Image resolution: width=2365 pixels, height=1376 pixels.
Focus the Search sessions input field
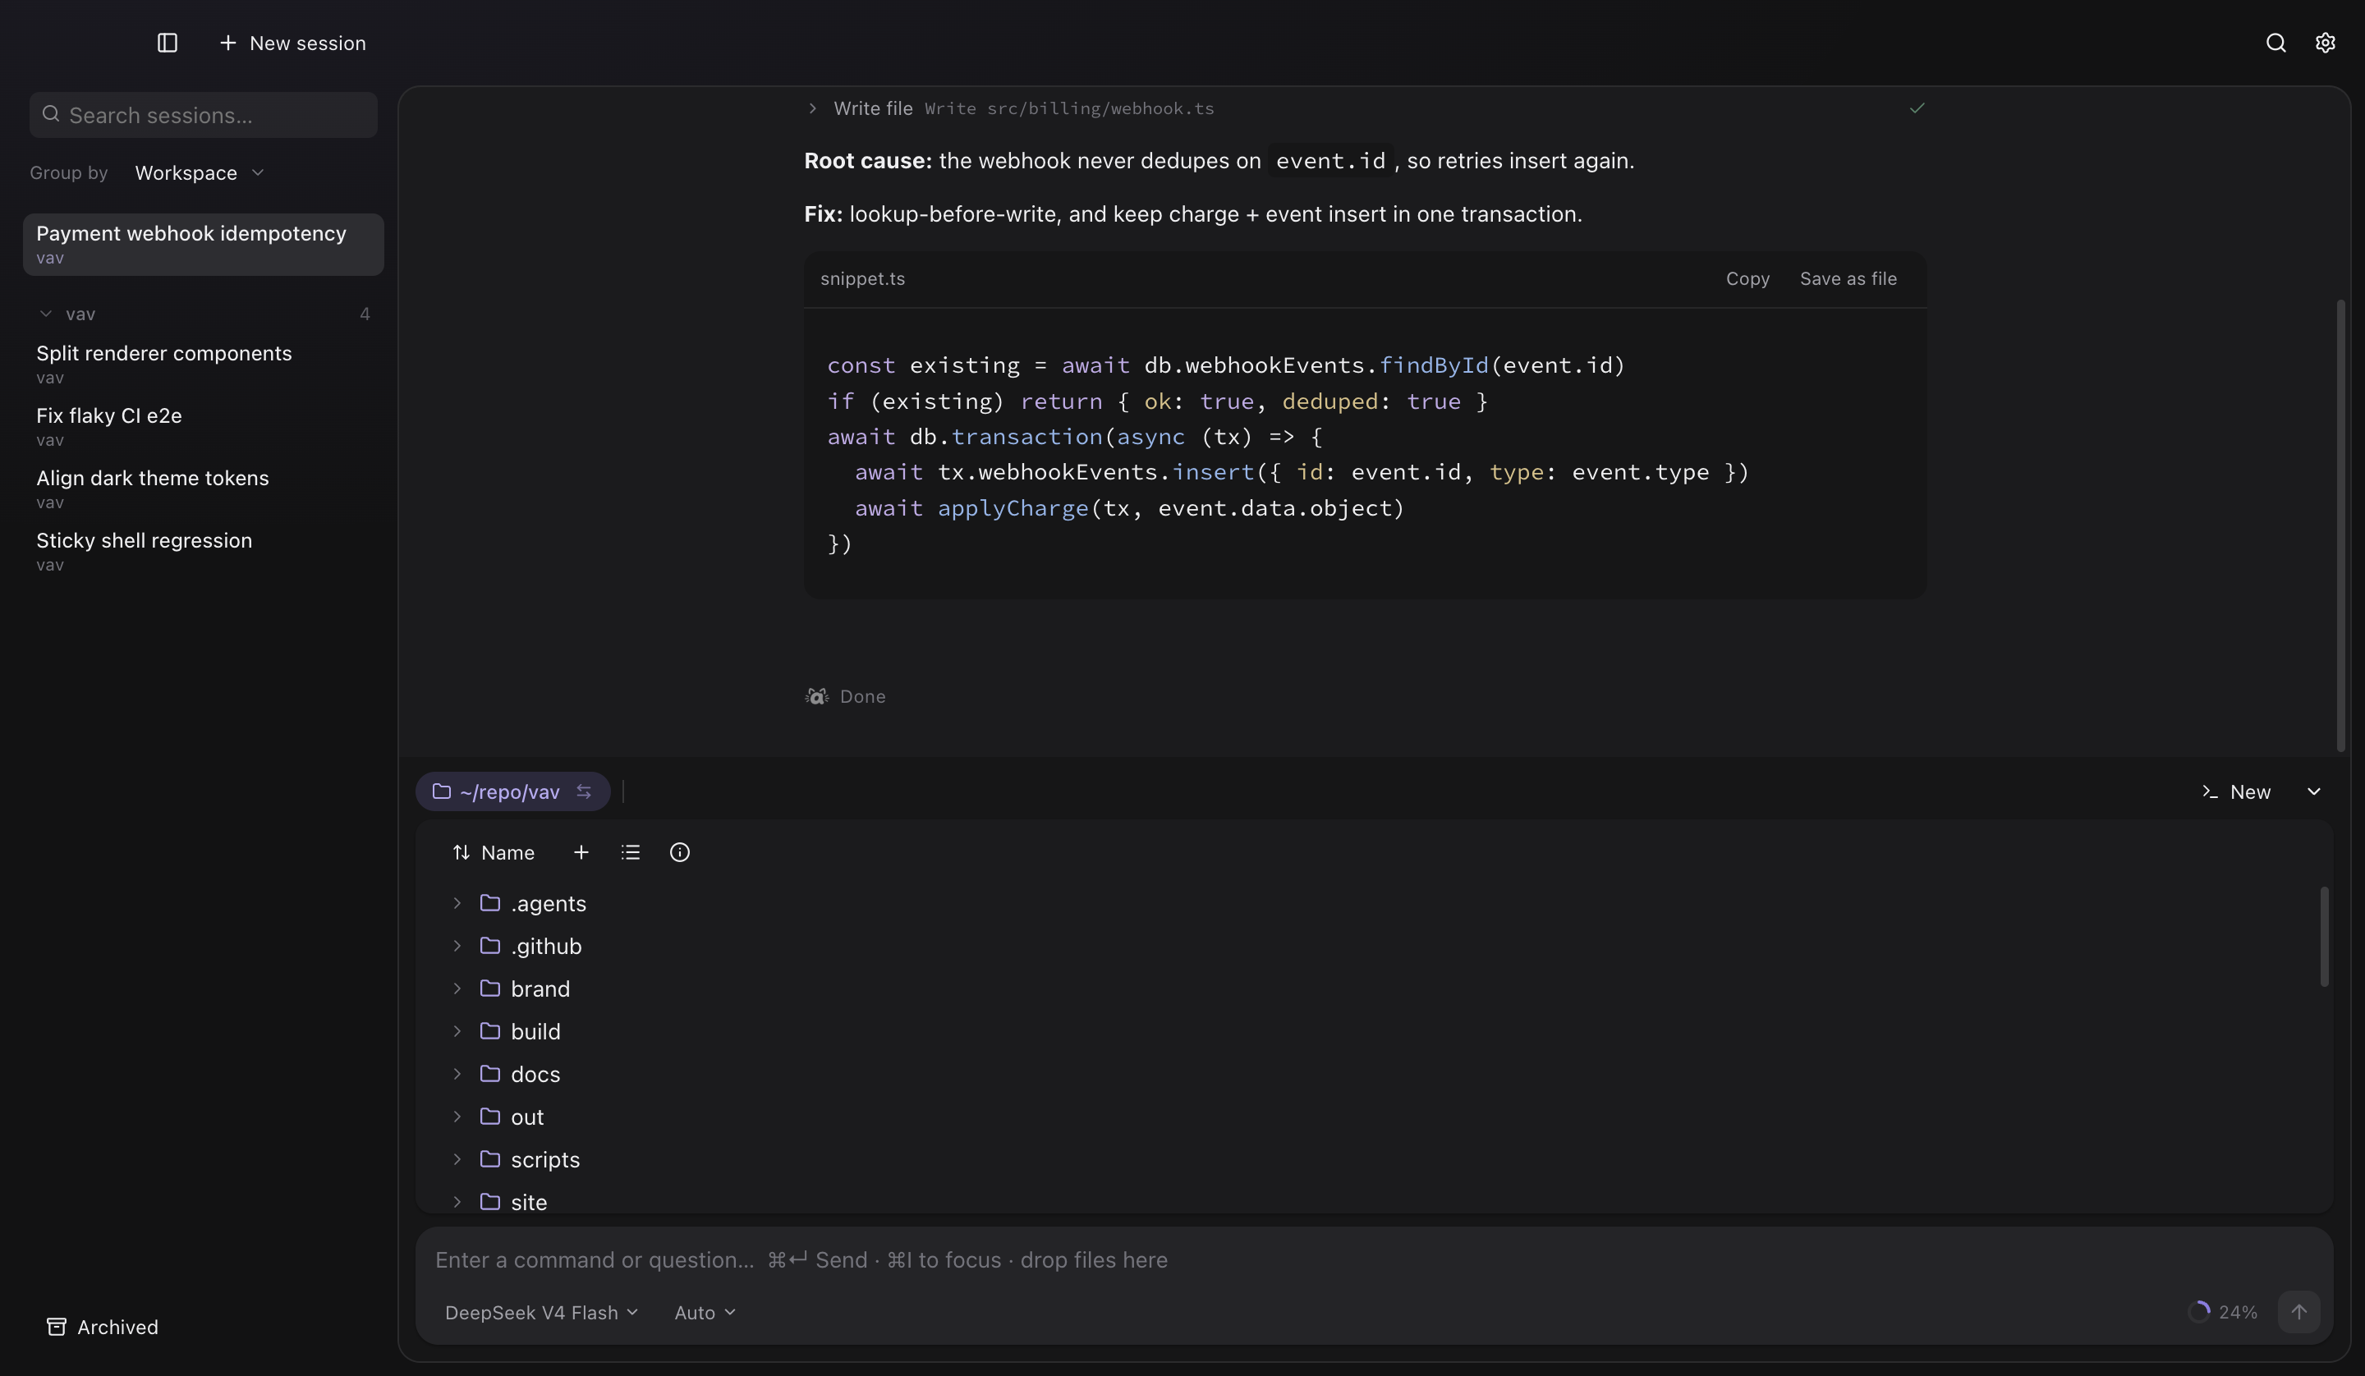[x=204, y=116]
